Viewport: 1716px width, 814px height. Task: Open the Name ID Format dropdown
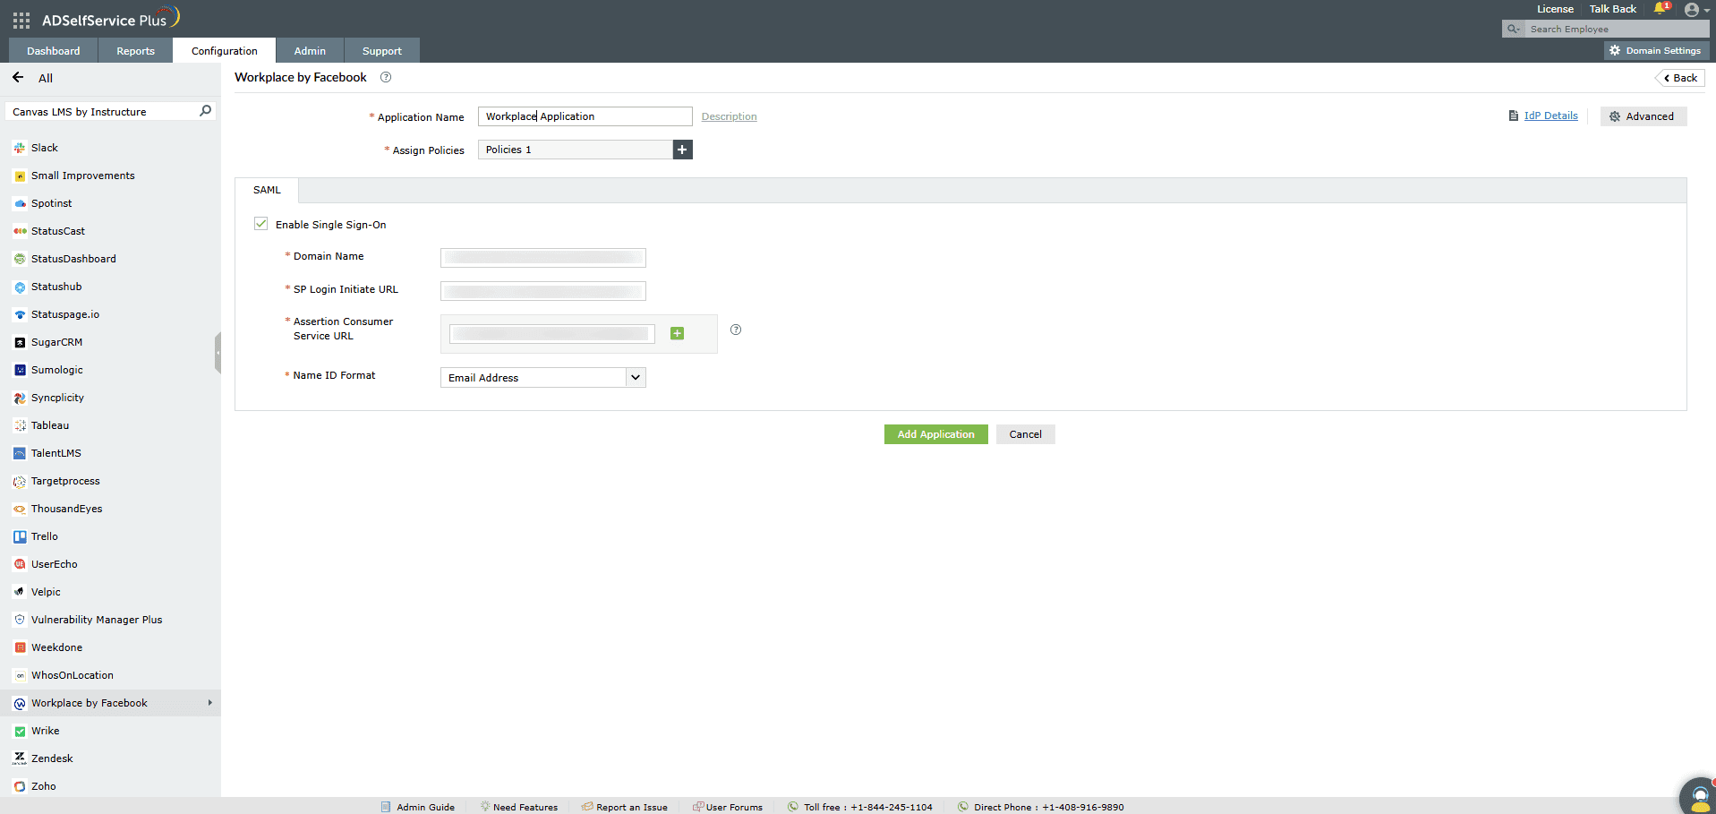point(635,377)
